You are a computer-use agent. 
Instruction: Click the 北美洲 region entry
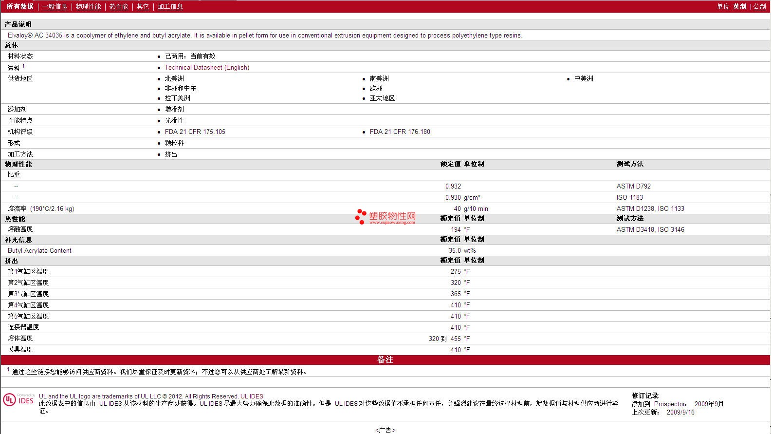(x=174, y=79)
